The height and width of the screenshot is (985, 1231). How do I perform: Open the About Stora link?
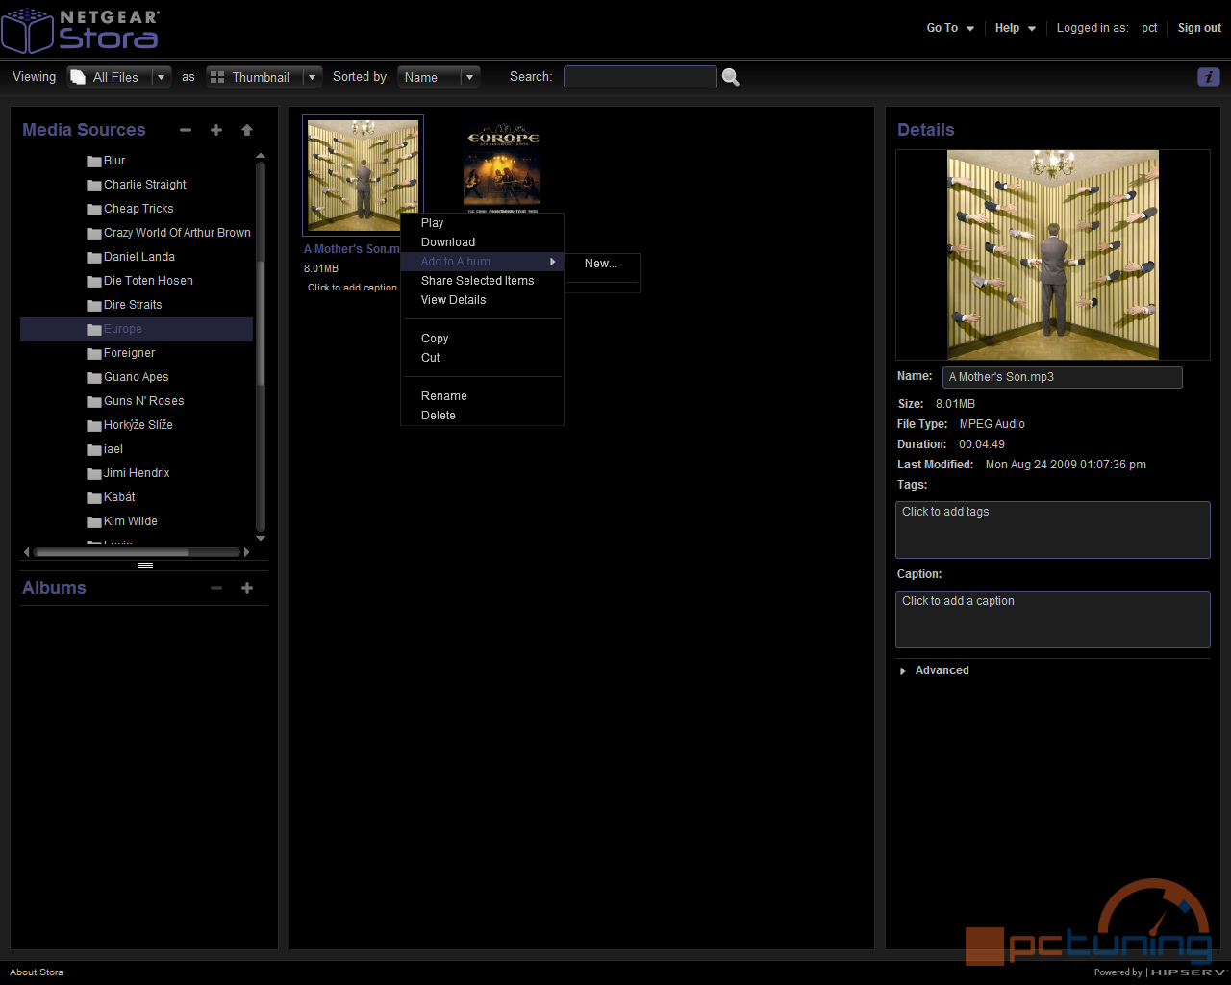pyautogui.click(x=37, y=972)
